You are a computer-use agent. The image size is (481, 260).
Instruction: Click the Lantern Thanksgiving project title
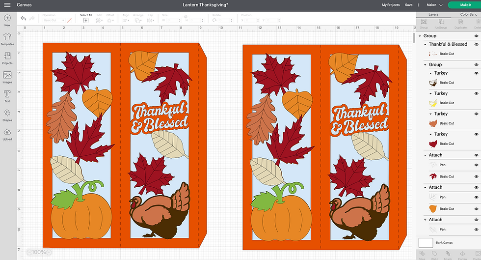[x=205, y=5]
